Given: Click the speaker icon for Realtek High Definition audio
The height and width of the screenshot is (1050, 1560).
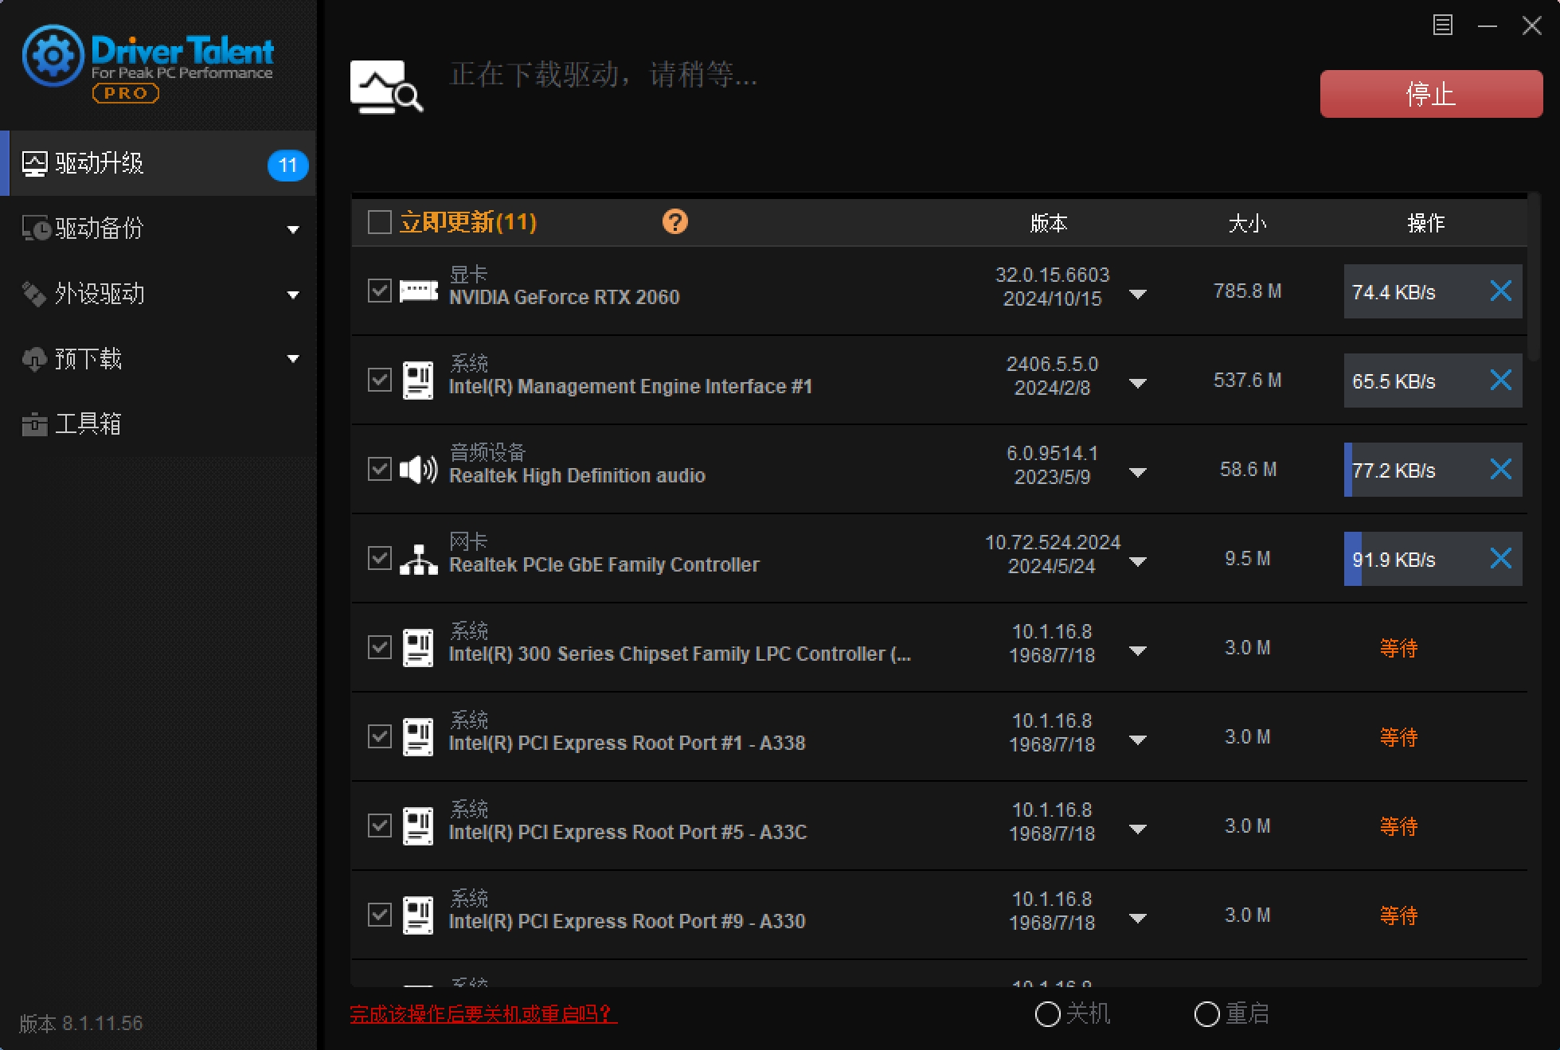Looking at the screenshot, I should click(417, 470).
